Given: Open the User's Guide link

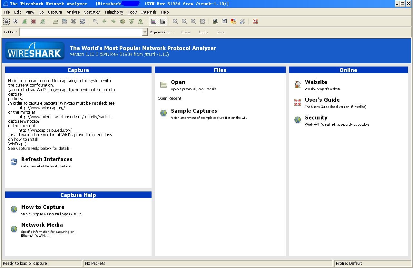Looking at the screenshot, I should tap(322, 100).
